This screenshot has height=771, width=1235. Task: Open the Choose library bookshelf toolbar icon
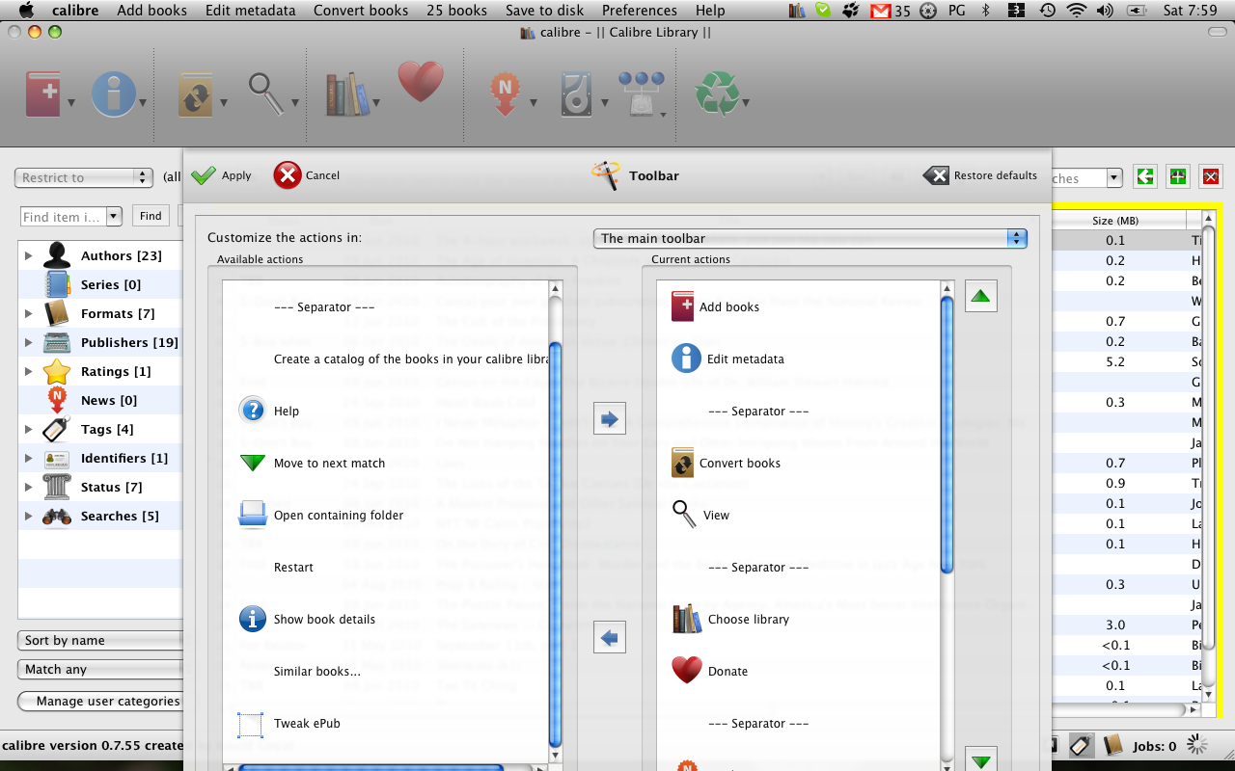point(348,94)
